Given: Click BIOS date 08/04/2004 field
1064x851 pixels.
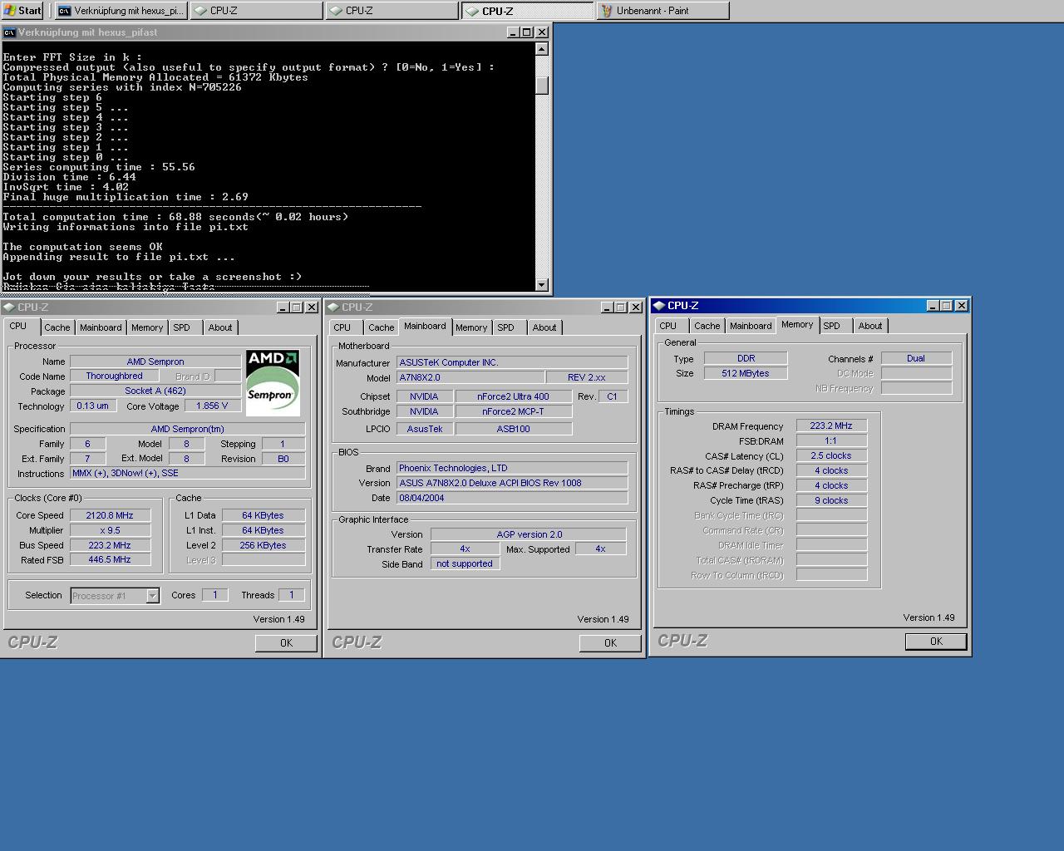Looking at the screenshot, I should tap(512, 498).
